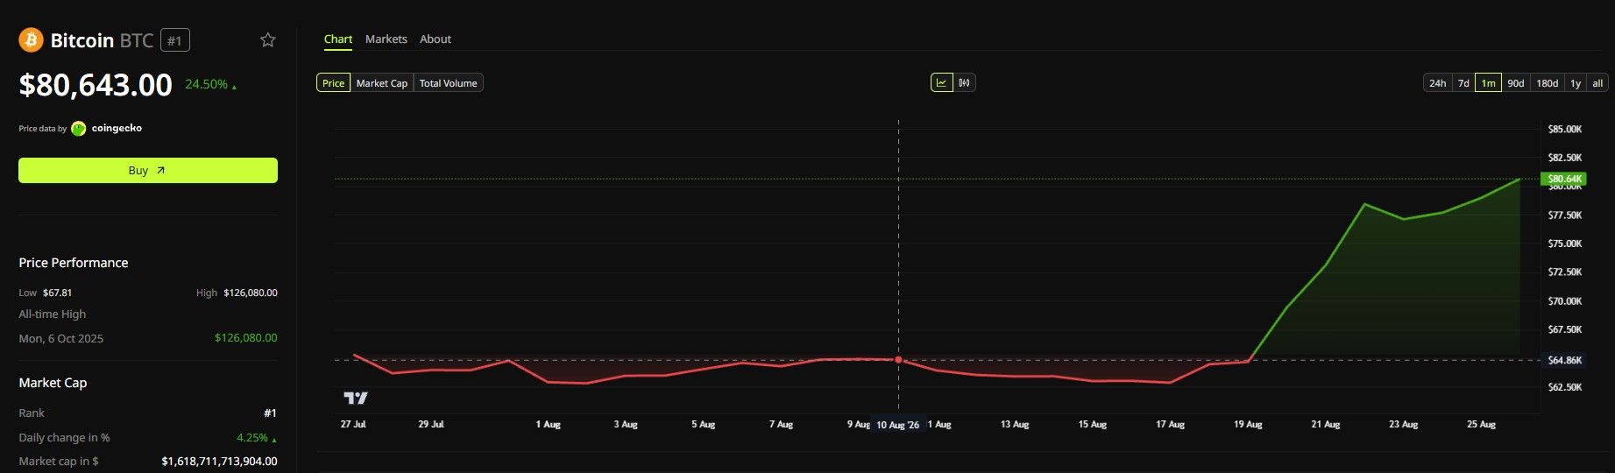Image resolution: width=1615 pixels, height=473 pixels.
Task: Switch to line chart view icon
Action: click(x=941, y=82)
